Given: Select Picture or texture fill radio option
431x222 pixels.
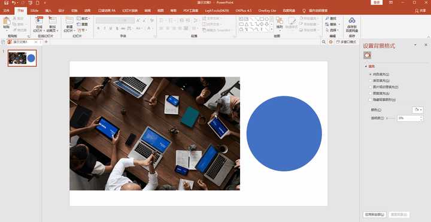Looking at the screenshot, I should [371, 87].
